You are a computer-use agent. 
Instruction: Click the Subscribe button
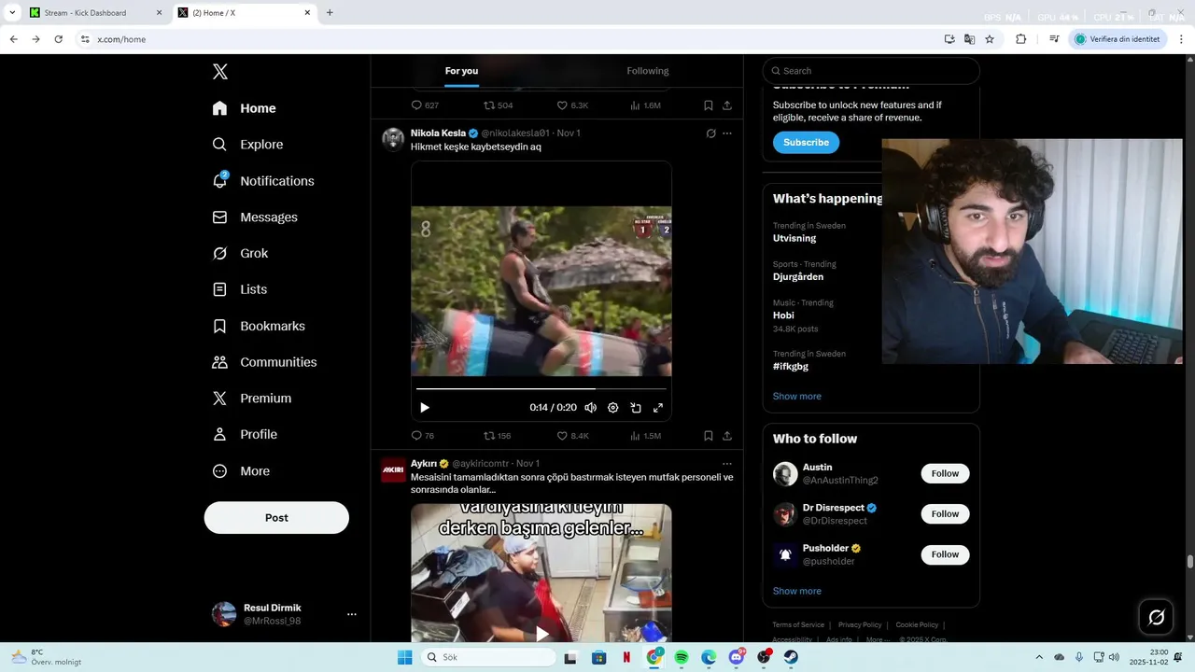click(806, 143)
